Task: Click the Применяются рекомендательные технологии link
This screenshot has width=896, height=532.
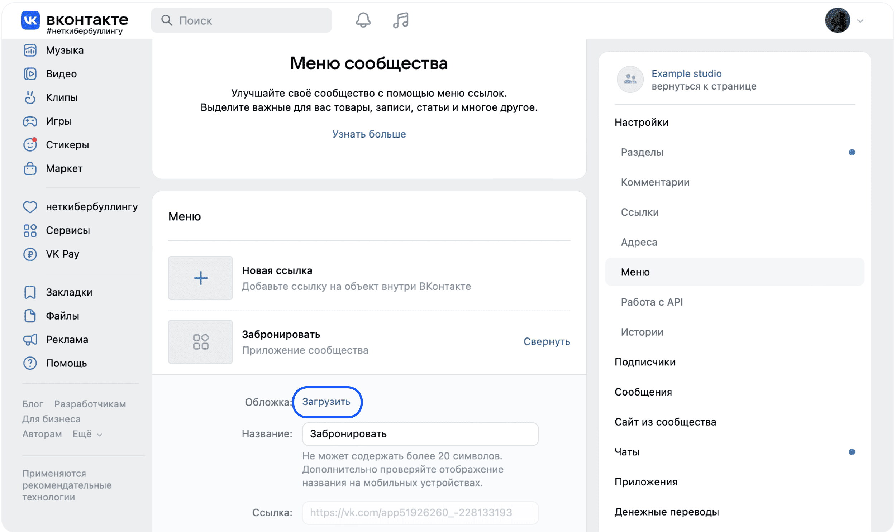Action: [x=67, y=485]
